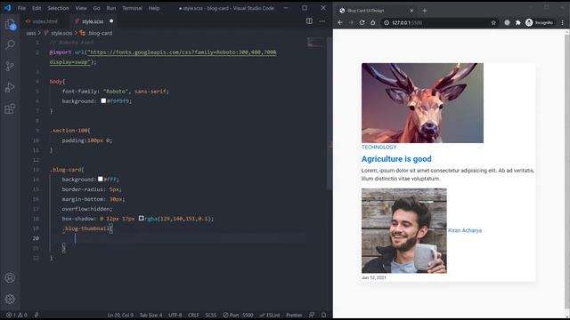
Task: Open the rgba box-shadow color swatch
Action: point(141,218)
